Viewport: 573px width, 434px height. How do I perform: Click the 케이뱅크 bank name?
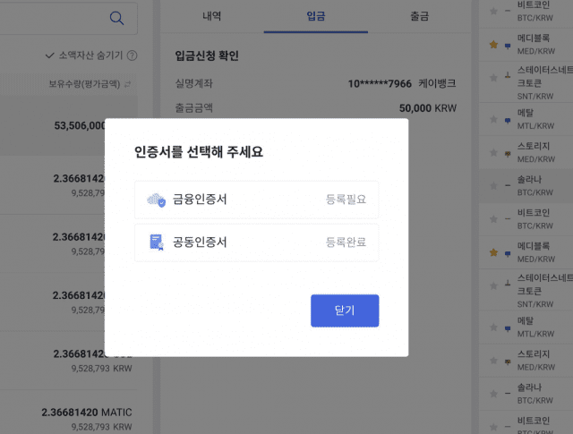(437, 83)
